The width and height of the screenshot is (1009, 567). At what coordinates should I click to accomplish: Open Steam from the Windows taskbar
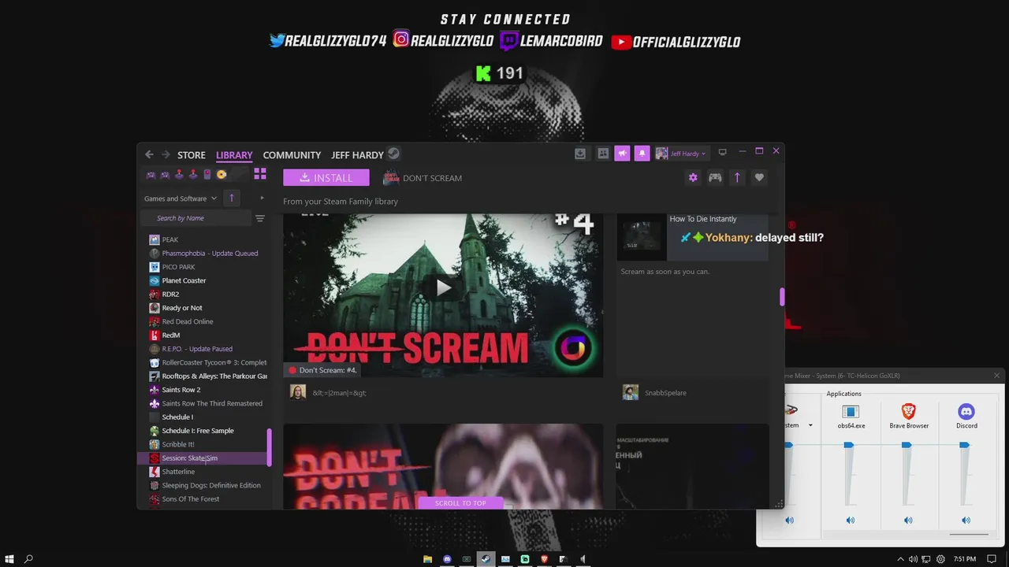pyautogui.click(x=486, y=559)
